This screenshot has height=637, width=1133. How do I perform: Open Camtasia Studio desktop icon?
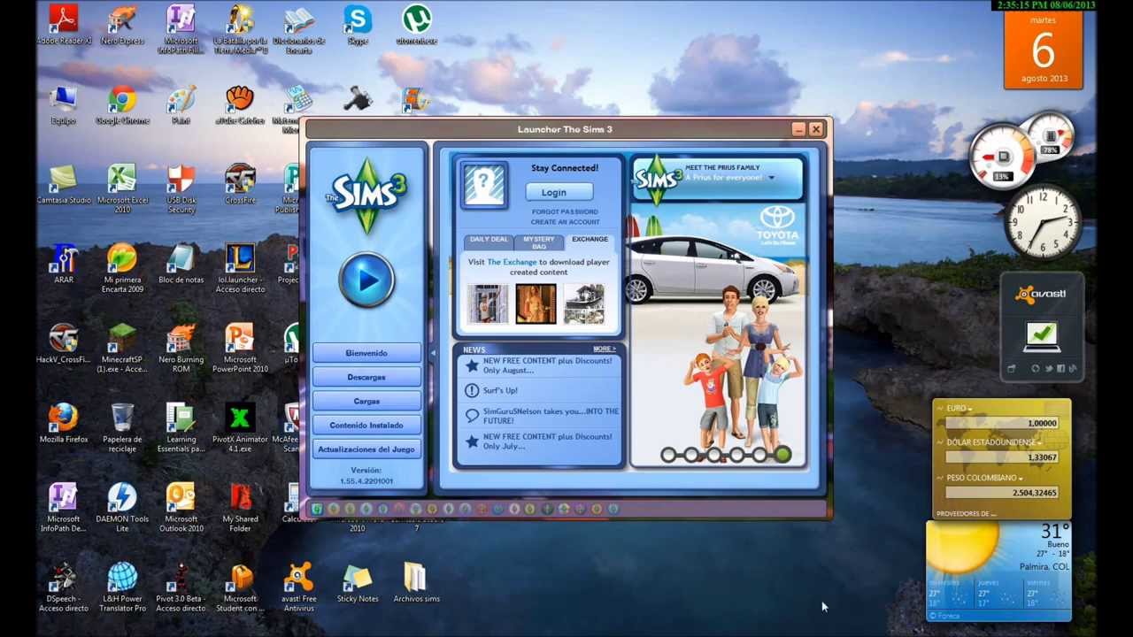tap(64, 185)
